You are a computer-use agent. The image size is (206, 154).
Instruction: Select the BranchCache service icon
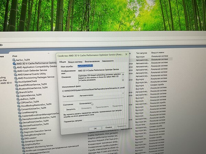tap(17, 92)
